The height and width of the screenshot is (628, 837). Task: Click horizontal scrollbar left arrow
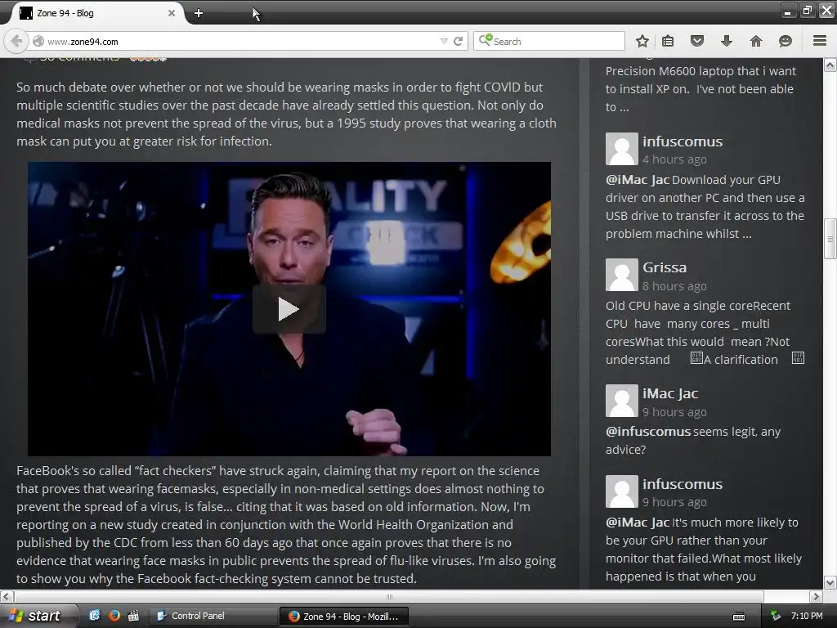(x=7, y=596)
